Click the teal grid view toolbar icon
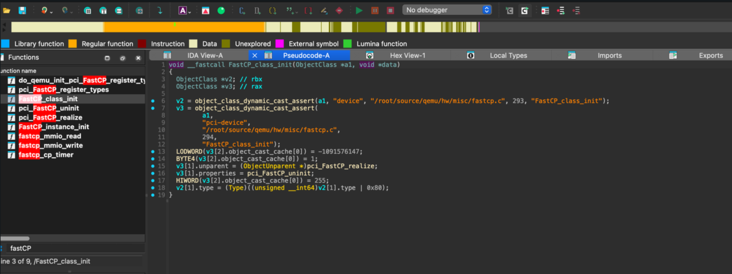732x274 pixels. point(88,10)
